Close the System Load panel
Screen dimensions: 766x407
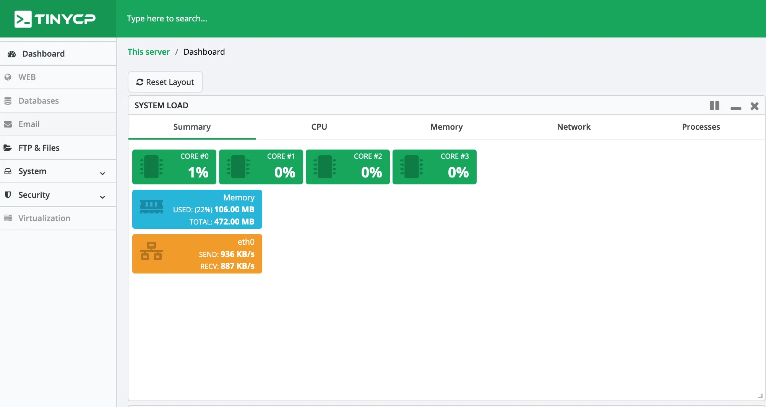[x=755, y=106]
